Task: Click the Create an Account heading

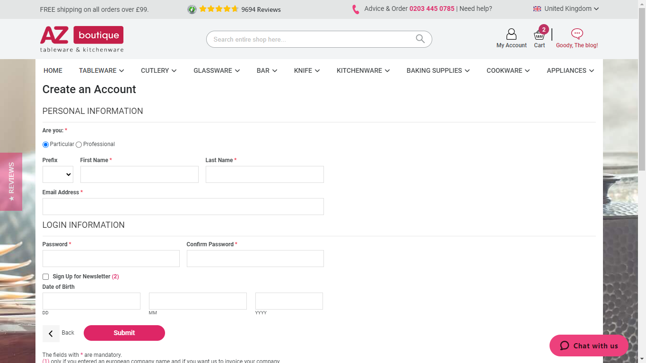Action: click(x=89, y=89)
